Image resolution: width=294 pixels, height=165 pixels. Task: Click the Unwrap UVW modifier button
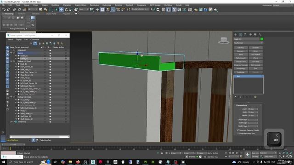241,61
